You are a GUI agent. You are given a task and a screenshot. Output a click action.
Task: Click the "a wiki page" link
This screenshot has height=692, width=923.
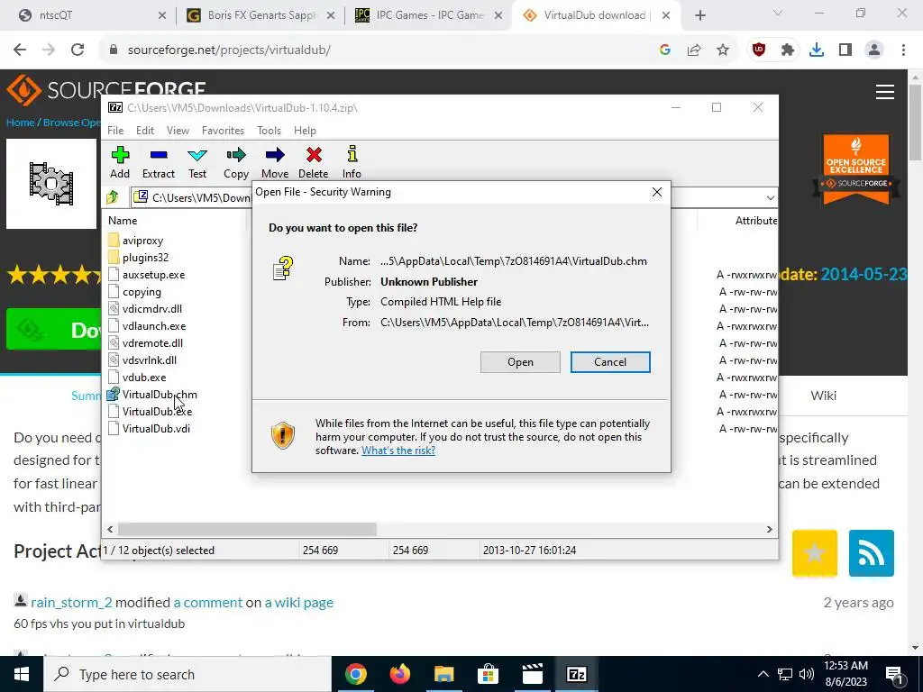coord(299,603)
